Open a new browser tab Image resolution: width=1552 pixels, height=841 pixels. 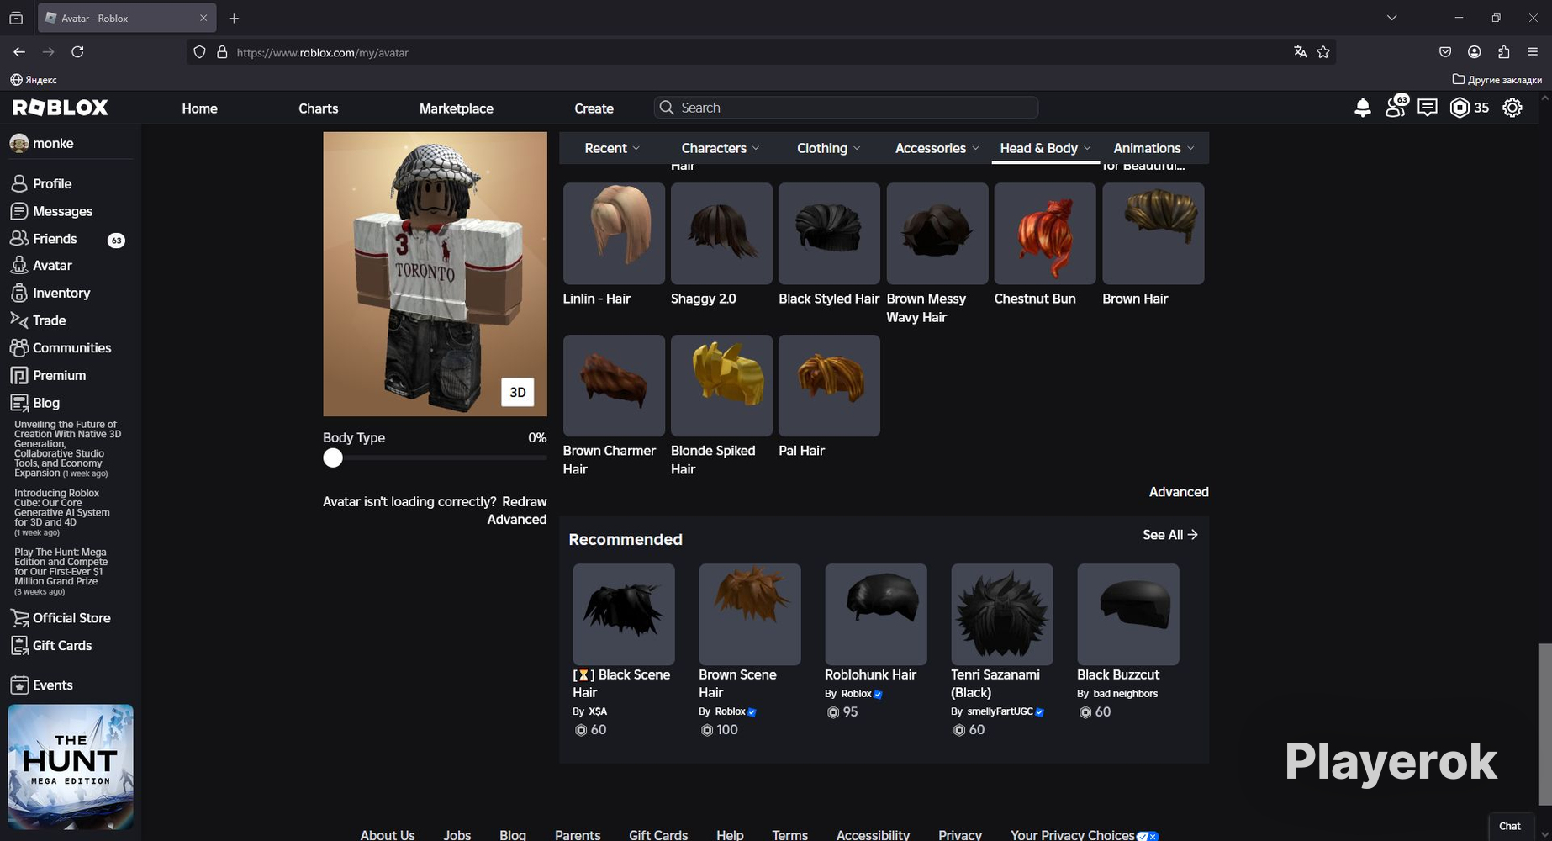(x=234, y=18)
